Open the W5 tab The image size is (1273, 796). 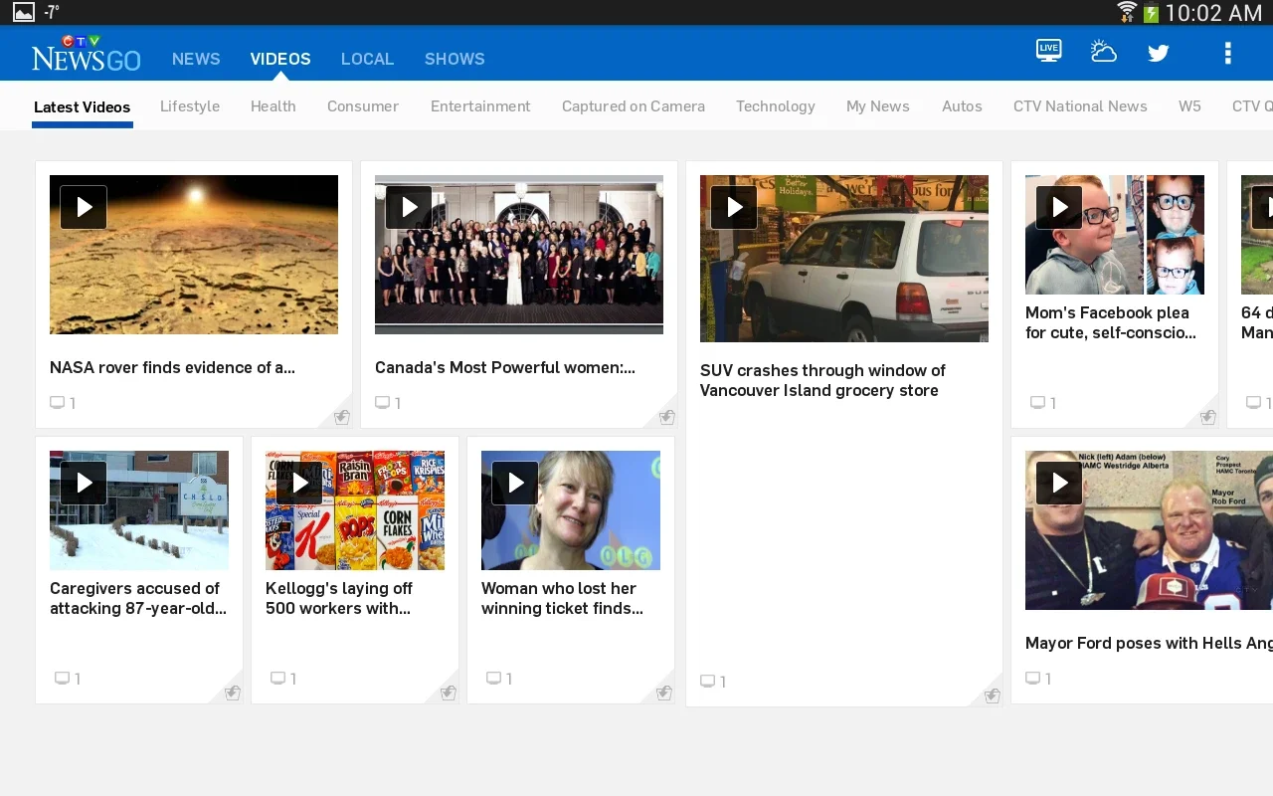(x=1189, y=106)
